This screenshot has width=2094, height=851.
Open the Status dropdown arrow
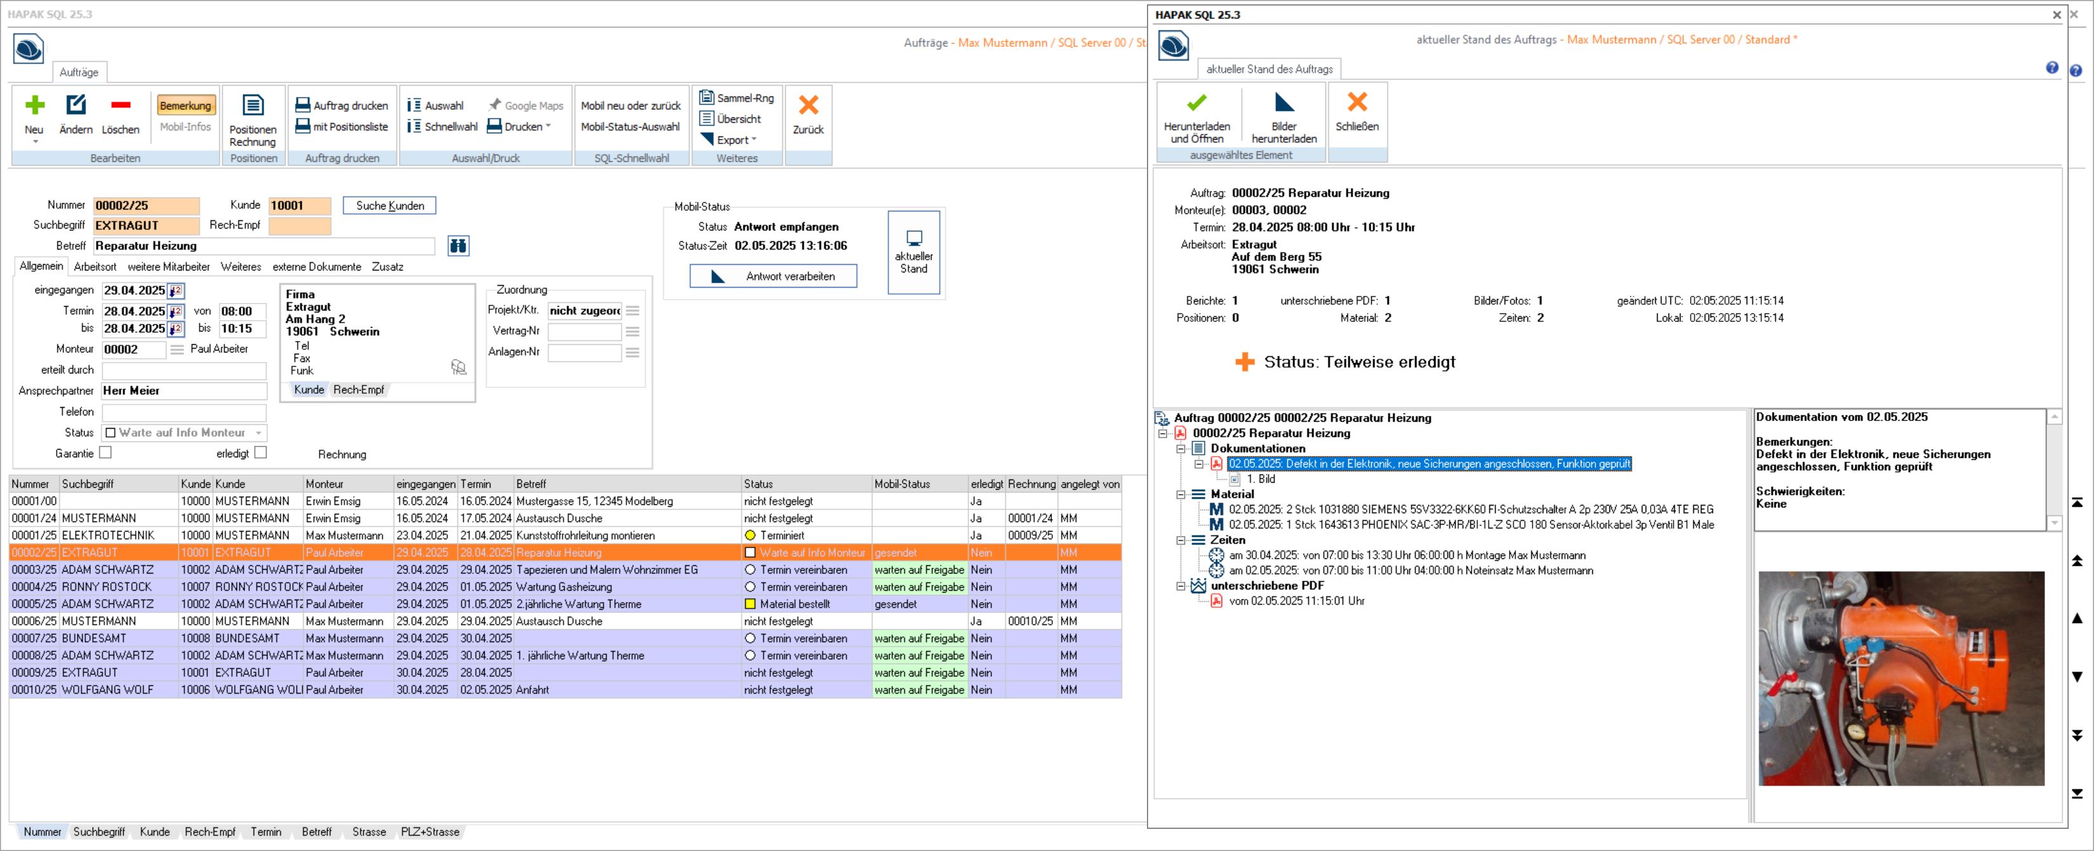(258, 432)
